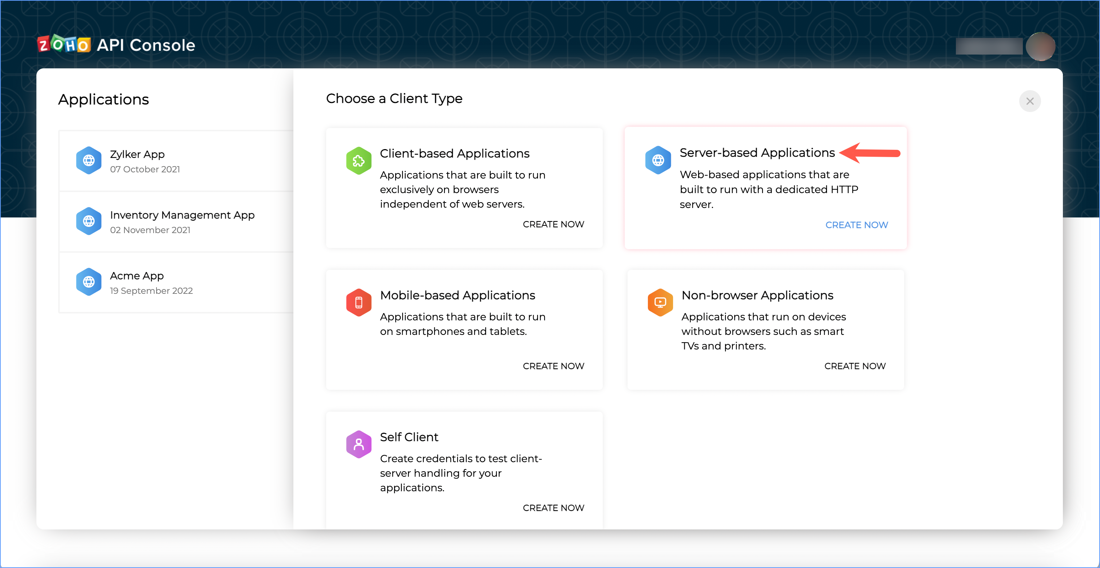Select Inventory Management App from list
This screenshot has height=568, width=1100.
tap(182, 215)
